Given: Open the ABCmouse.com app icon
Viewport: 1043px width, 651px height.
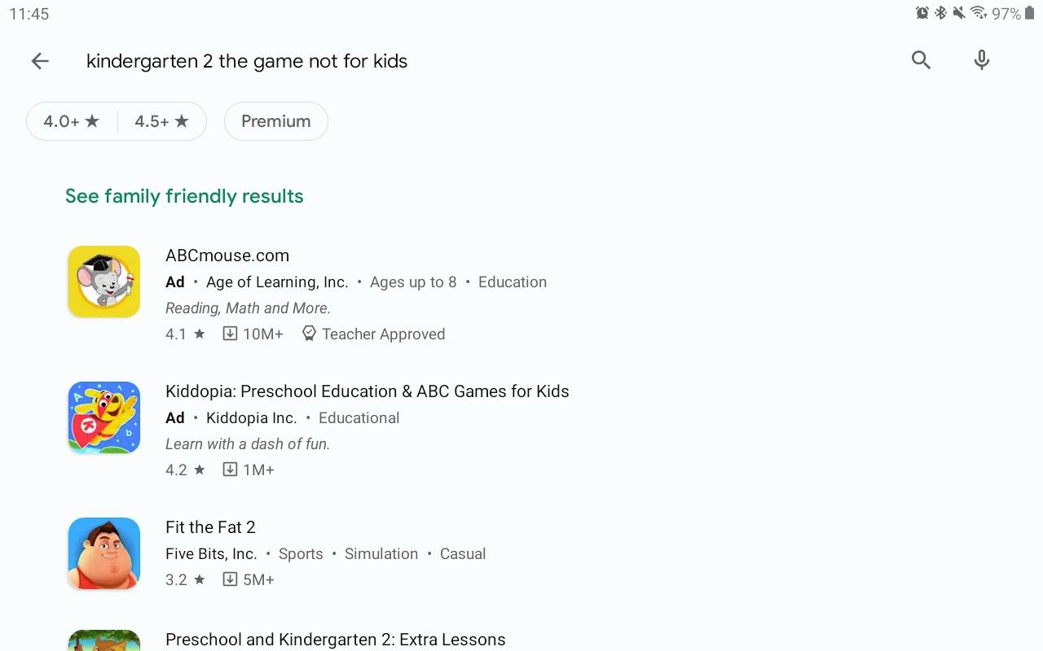Looking at the screenshot, I should pos(104,282).
